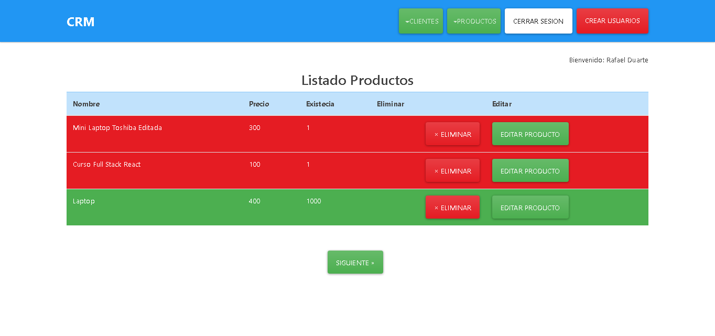Select the green Laptop row
This screenshot has height=336, width=715.
[x=210, y=207]
